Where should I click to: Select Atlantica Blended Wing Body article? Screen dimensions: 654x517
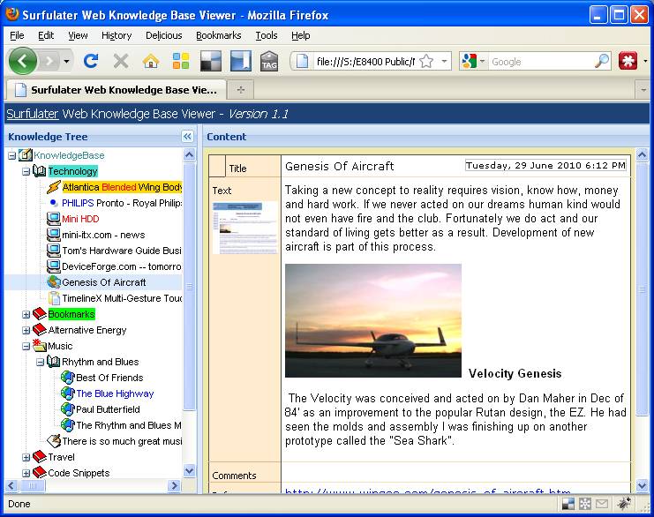pos(122,187)
